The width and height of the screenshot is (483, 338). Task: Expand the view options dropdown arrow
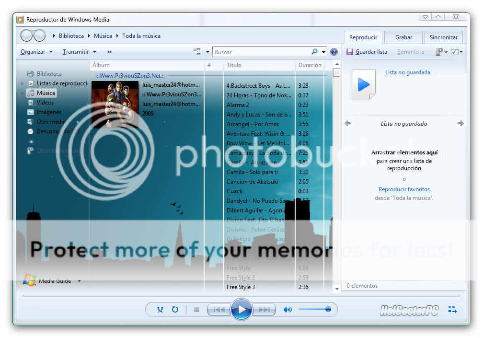(207, 52)
